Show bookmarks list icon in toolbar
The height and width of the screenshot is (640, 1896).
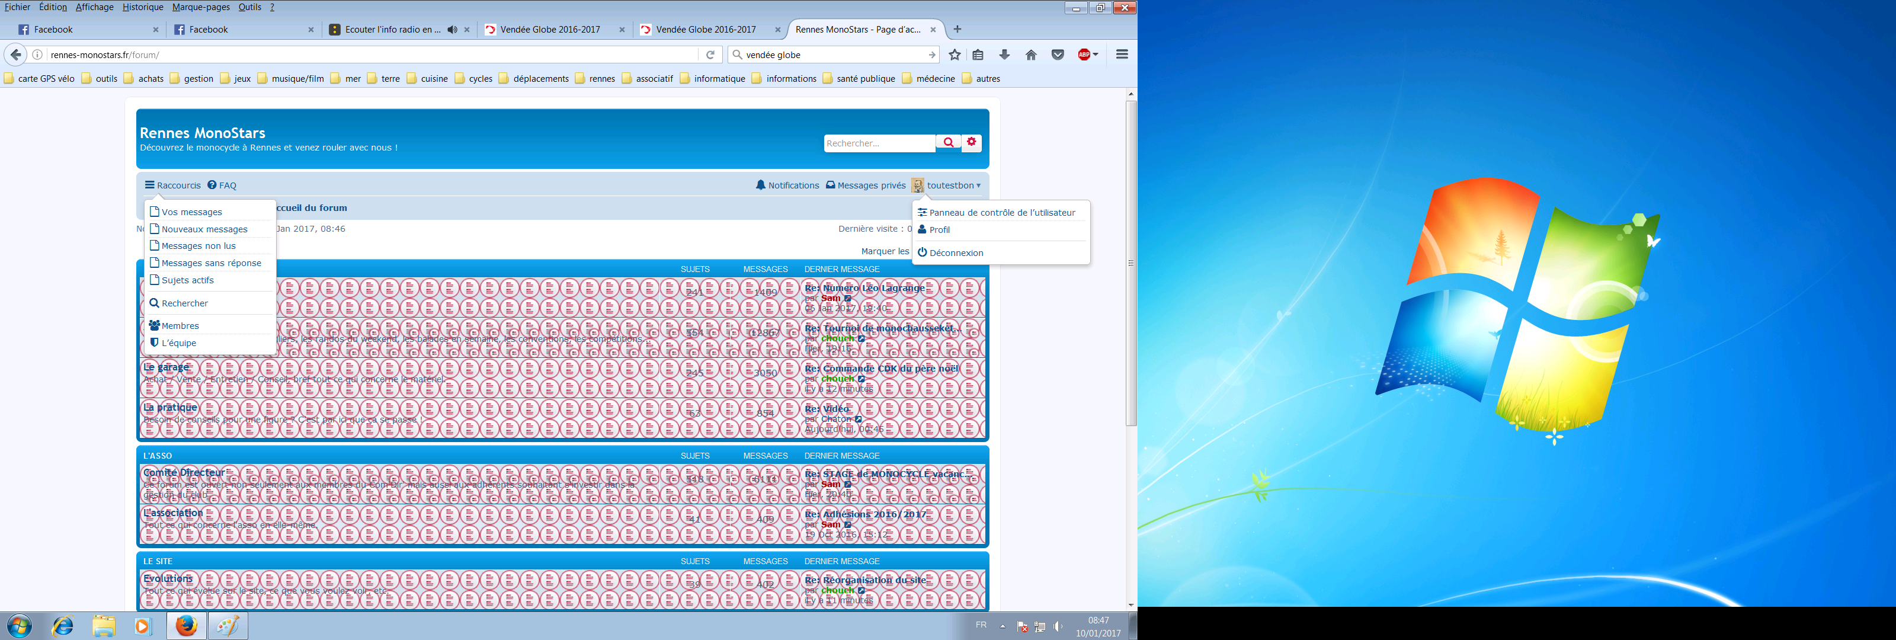[978, 55]
